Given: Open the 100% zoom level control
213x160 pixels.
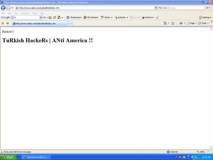Looking at the screenshot, I should (x=202, y=152).
